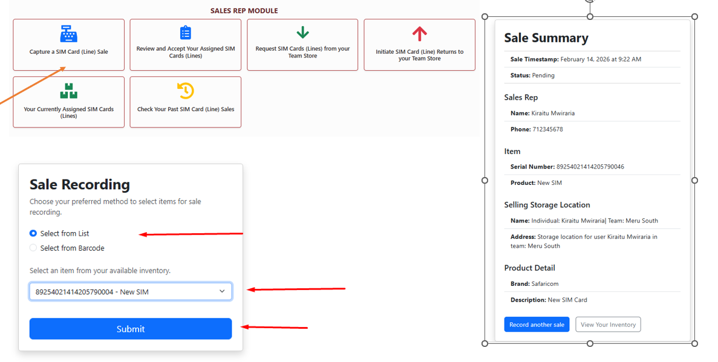
Task: Open Check Your Past SIM Card Sales tile
Action: [185, 102]
